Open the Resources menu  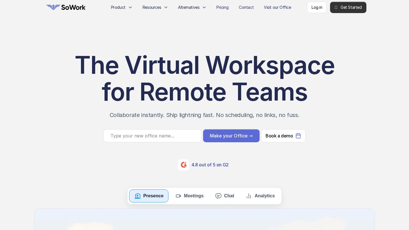155,7
